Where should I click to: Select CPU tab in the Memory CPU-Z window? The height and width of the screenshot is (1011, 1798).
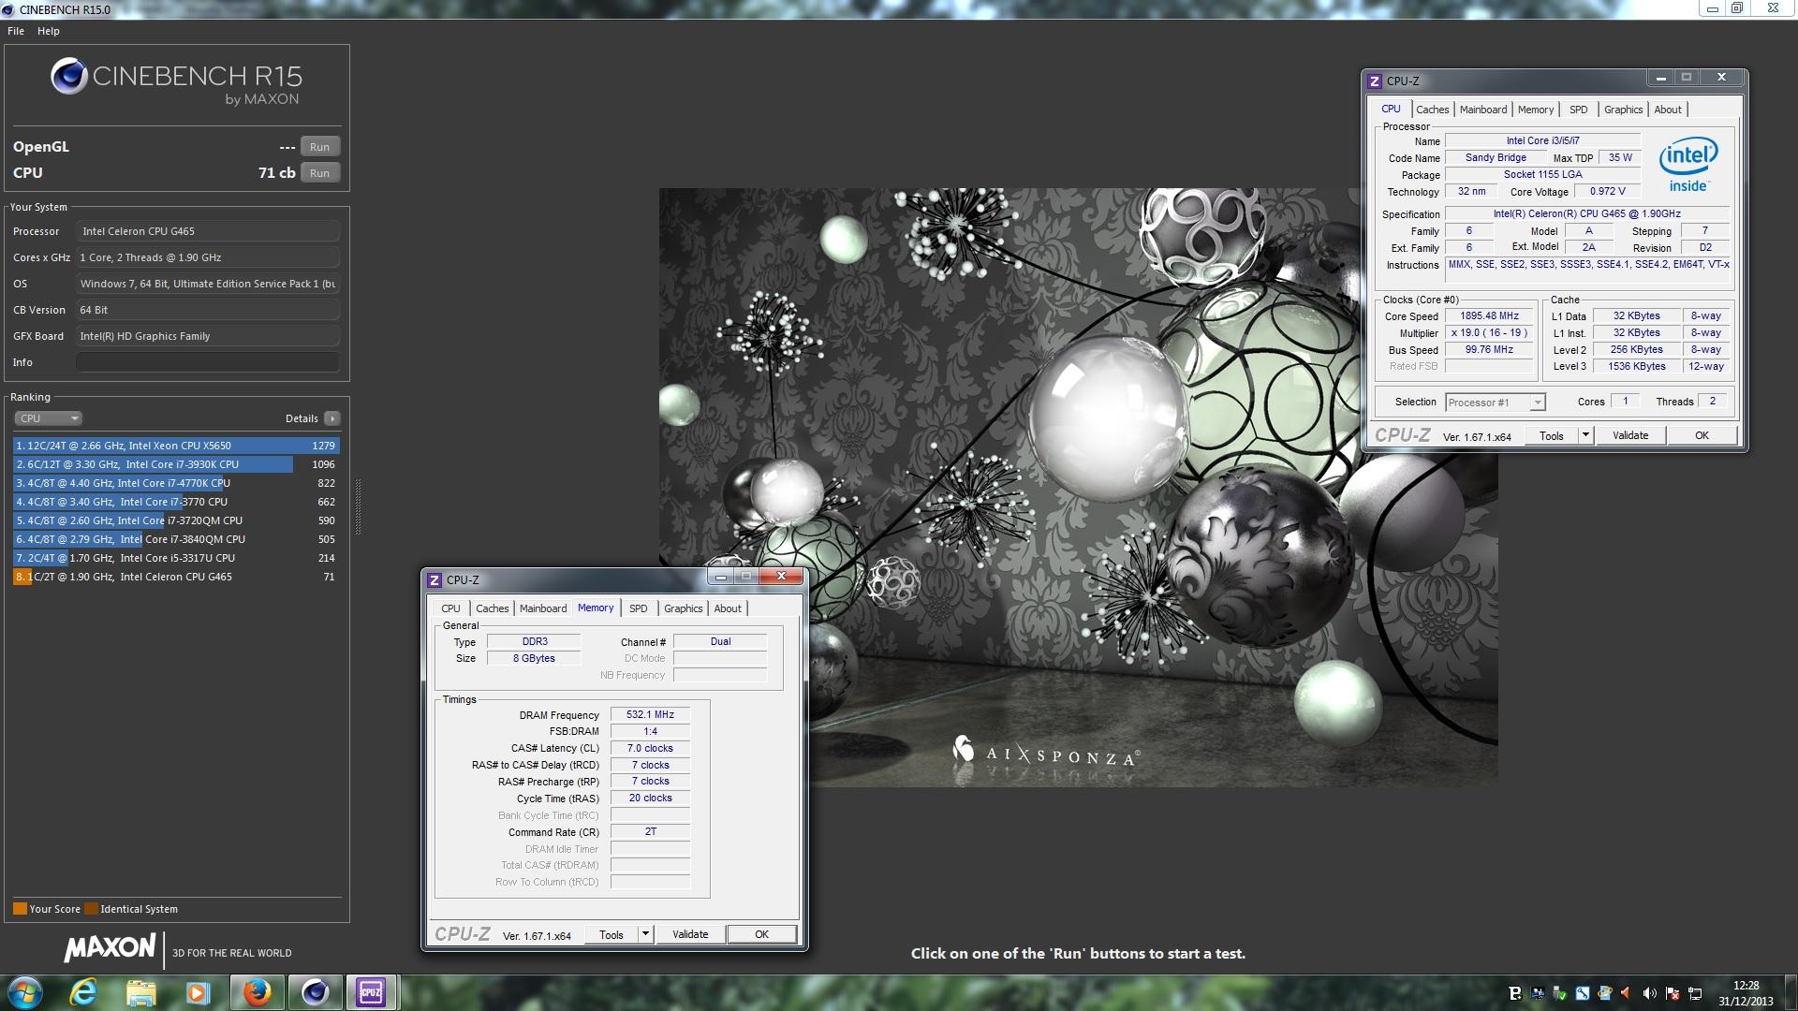click(x=450, y=608)
